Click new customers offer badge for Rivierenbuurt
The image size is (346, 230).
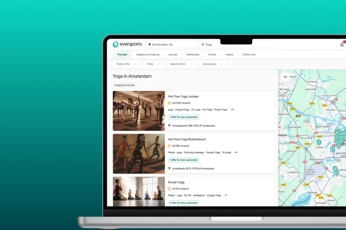(184, 160)
